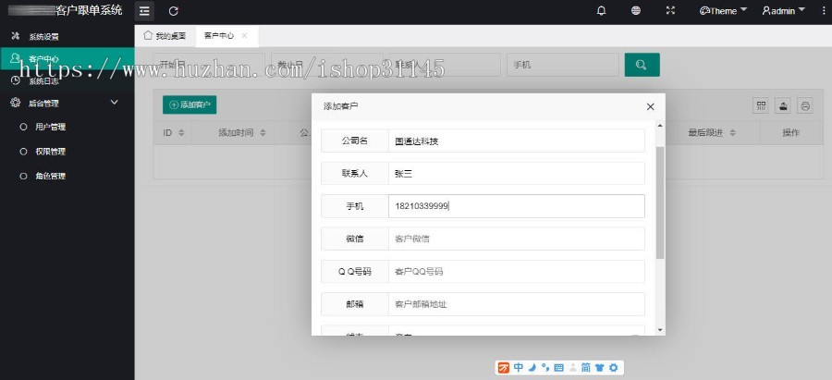Open the admin user dropdown
Image resolution: width=832 pixels, height=380 pixels.
point(783,10)
